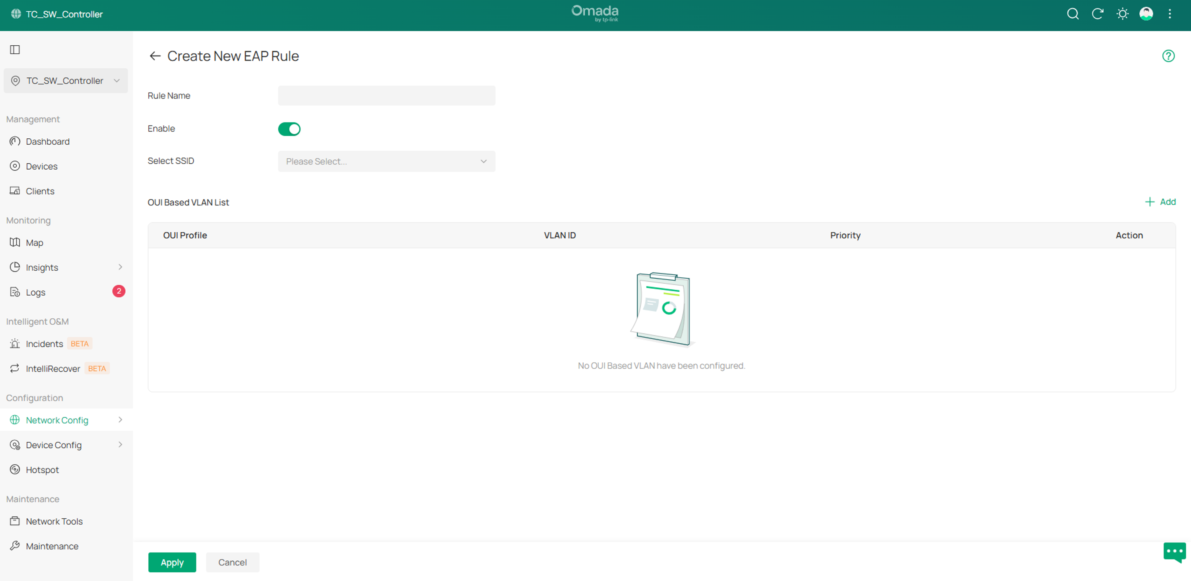Expand the Device Config submenu chevron
This screenshot has width=1191, height=581.
click(120, 445)
